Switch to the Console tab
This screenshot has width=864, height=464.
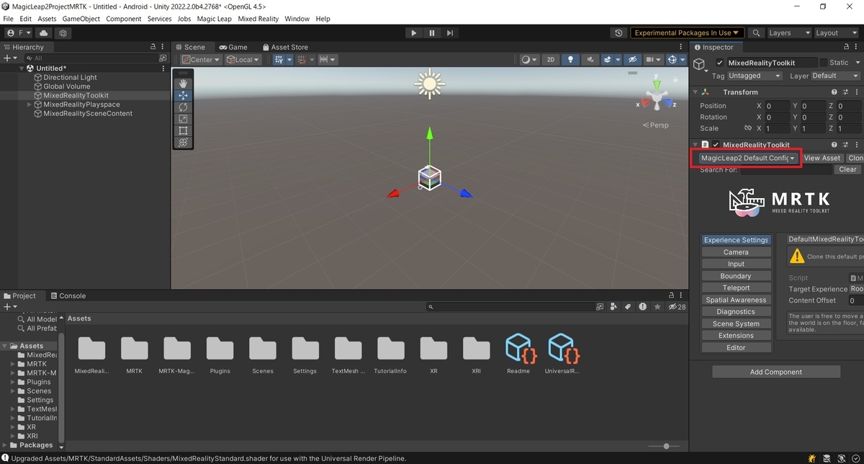click(x=68, y=295)
